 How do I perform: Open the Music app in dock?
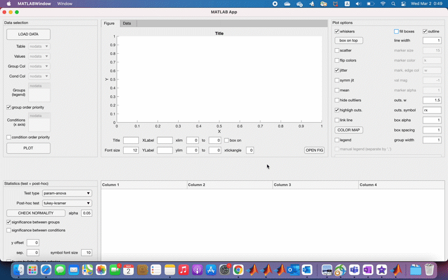(x=183, y=270)
